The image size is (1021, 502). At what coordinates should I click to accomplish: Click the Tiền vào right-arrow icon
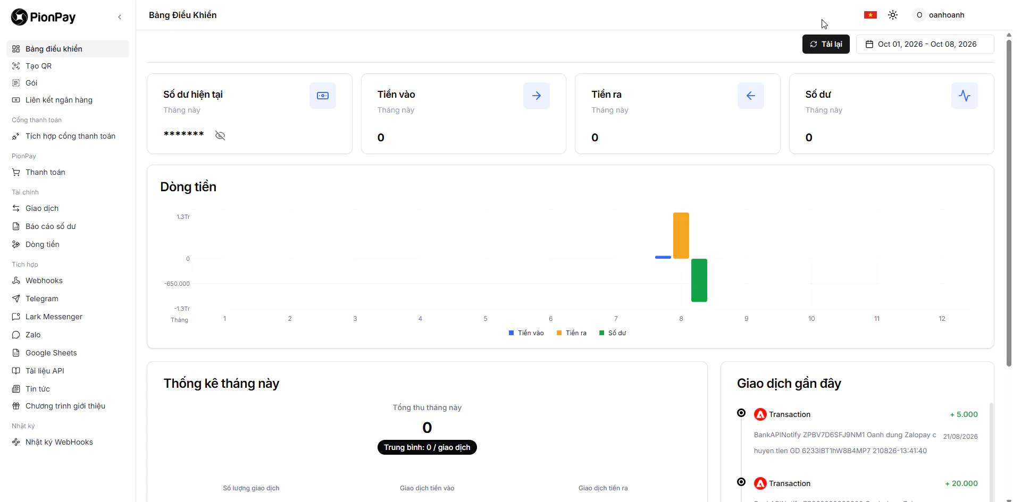click(537, 96)
